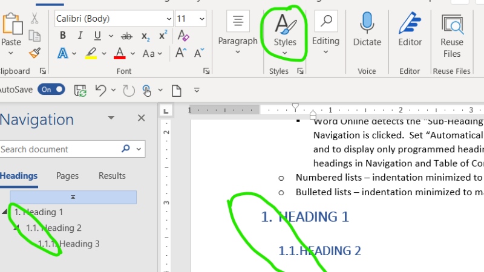484x272 pixels.
Task: Click Decrease Font Size icon
Action: pos(199,53)
